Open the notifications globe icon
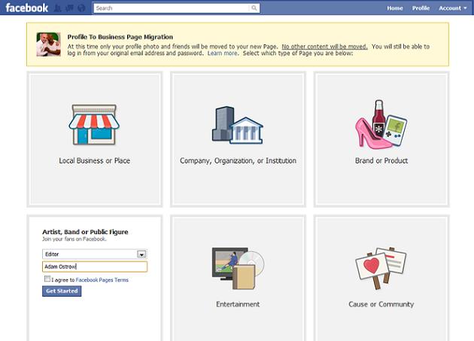 [x=81, y=8]
